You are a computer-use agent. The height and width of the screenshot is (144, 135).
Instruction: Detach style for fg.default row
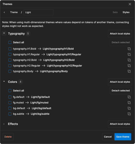tap(129, 97)
